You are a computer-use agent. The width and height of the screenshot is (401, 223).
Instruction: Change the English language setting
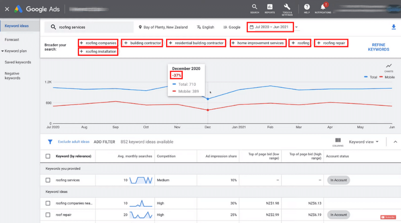[x=205, y=27]
